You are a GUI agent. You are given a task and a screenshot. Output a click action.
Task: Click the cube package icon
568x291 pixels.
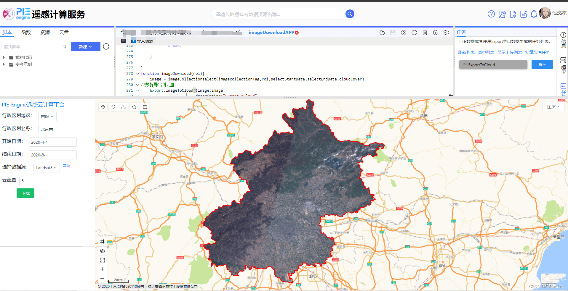tap(436, 33)
